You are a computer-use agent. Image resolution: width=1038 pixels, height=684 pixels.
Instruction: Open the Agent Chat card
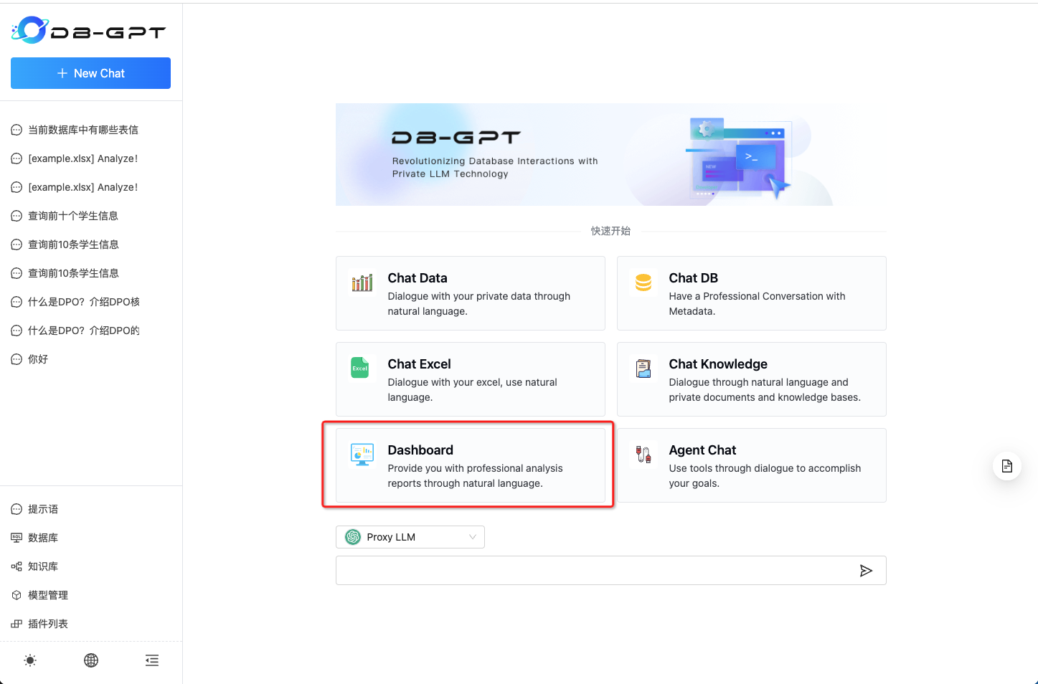click(x=752, y=465)
